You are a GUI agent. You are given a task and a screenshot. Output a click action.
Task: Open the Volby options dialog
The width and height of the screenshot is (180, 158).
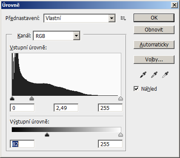pos(154,60)
